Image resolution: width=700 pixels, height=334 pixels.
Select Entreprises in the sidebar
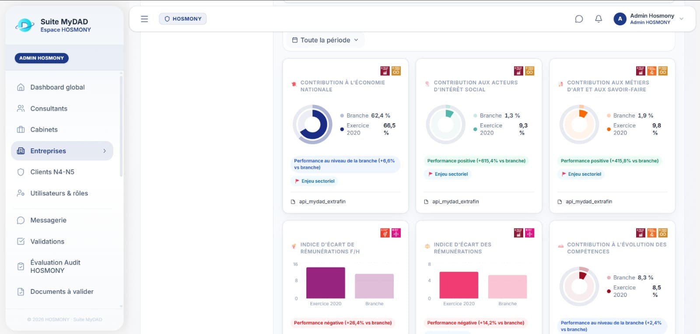pos(62,151)
